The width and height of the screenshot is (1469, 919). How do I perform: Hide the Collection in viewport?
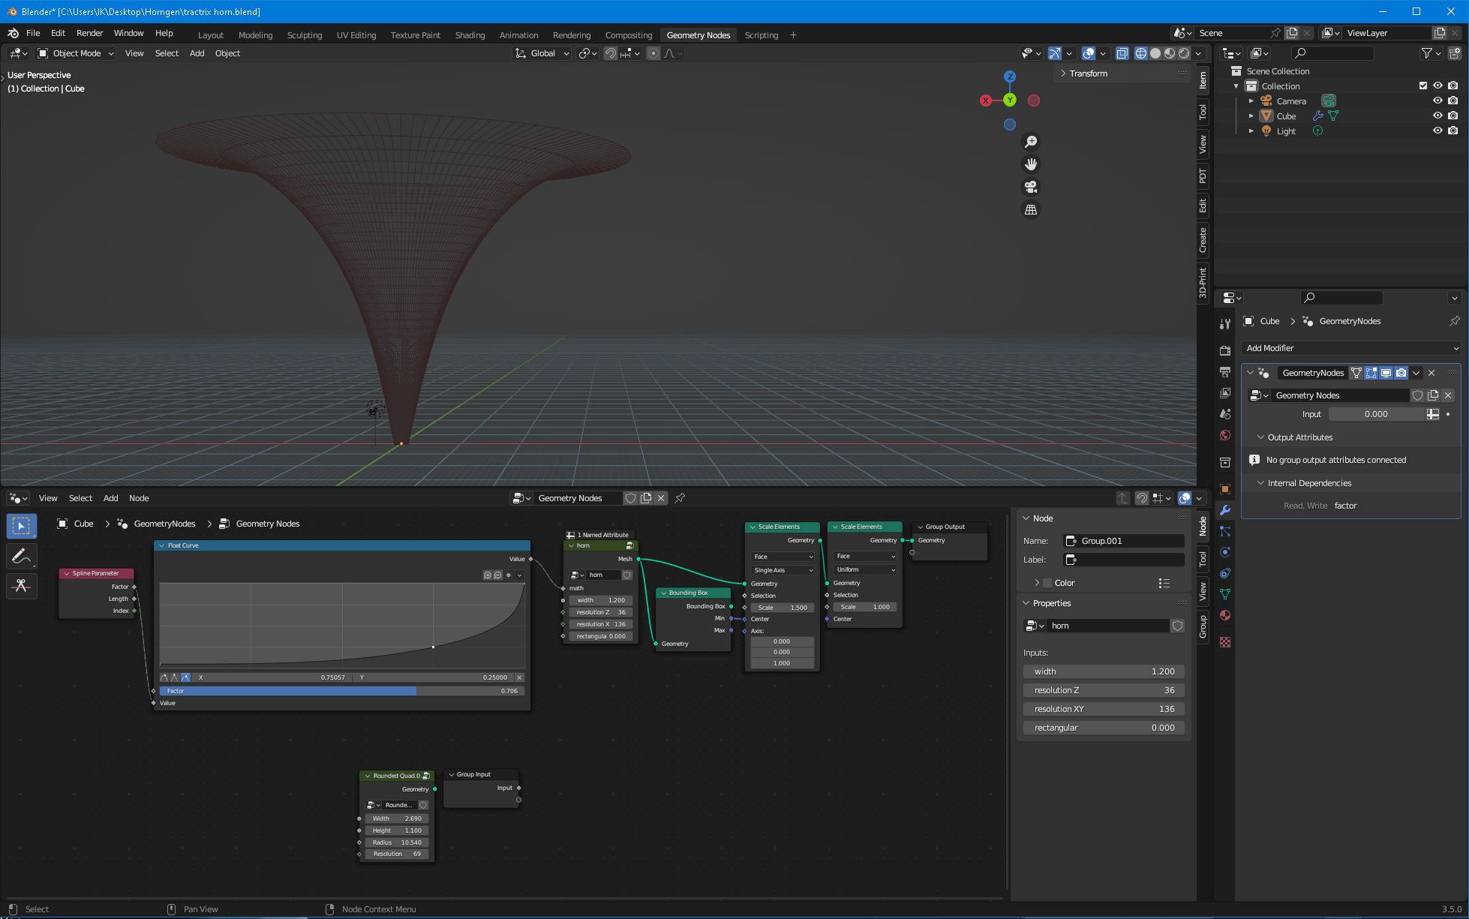click(x=1437, y=86)
